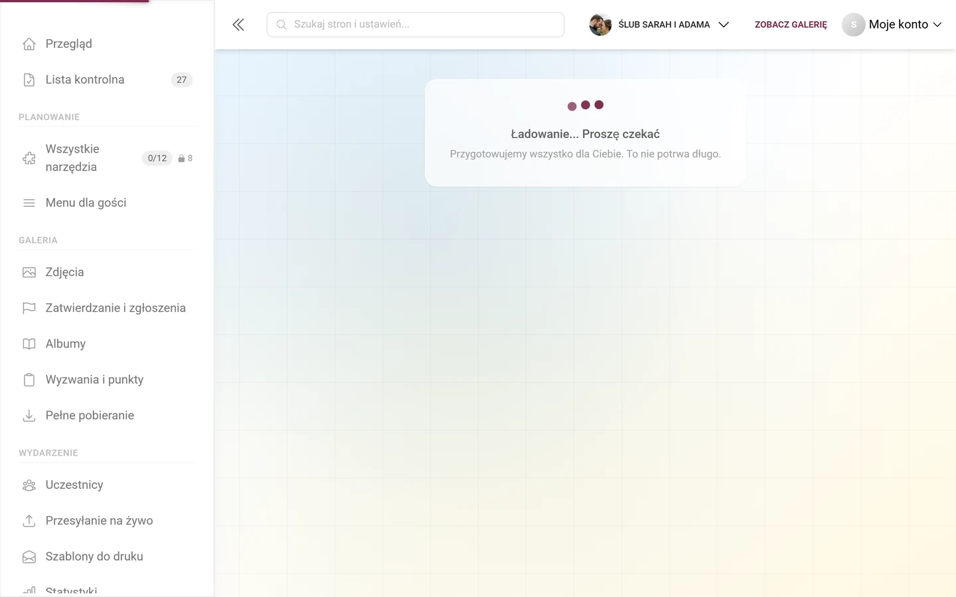
Task: Click the 0/12 badge on Wszystkie narzędzia
Action: pyautogui.click(x=157, y=158)
